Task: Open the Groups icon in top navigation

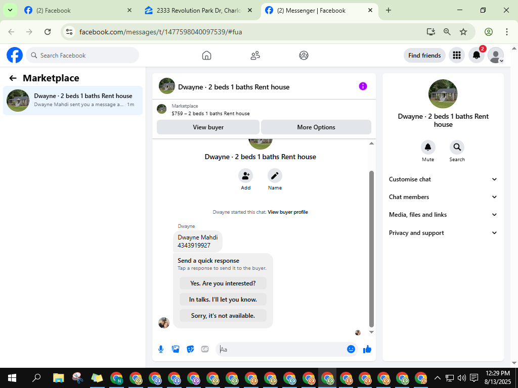Action: 304,56
